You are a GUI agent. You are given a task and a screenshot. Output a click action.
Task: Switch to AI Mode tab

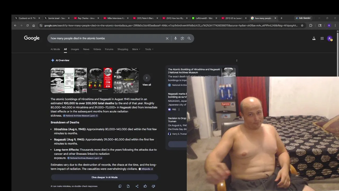(x=55, y=49)
